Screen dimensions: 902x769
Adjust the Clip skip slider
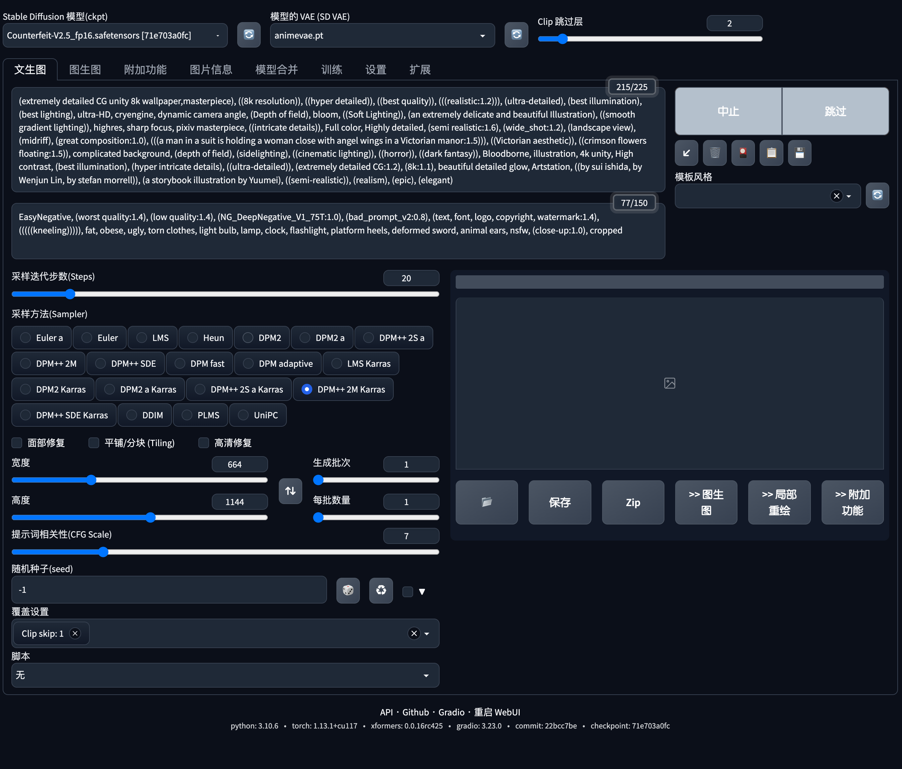tap(650, 39)
